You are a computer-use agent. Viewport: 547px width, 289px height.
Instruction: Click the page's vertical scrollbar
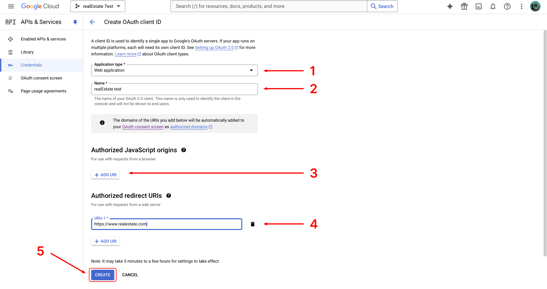click(x=545, y=142)
